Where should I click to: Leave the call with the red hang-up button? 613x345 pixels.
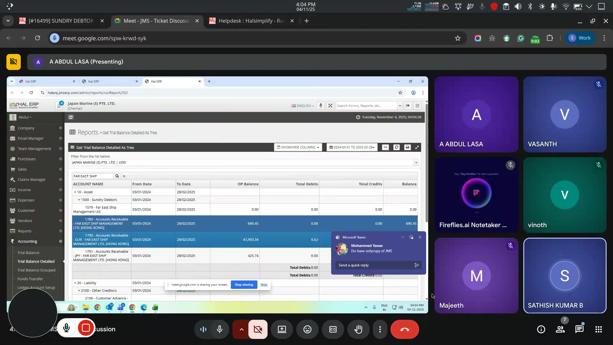pos(405,329)
